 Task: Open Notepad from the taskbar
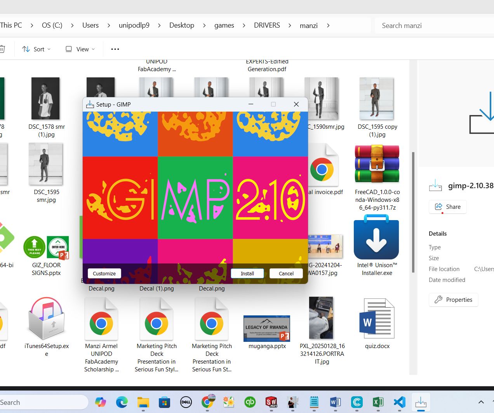314,402
